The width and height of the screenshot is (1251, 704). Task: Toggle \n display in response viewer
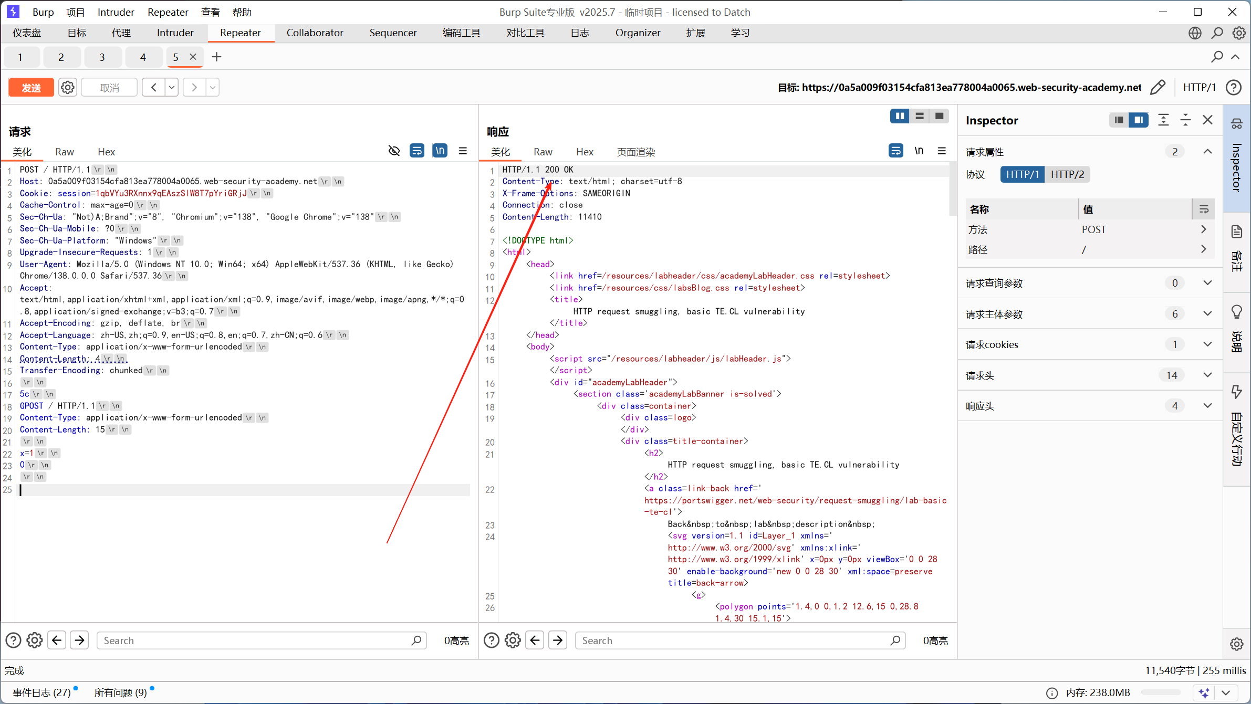[x=919, y=151]
